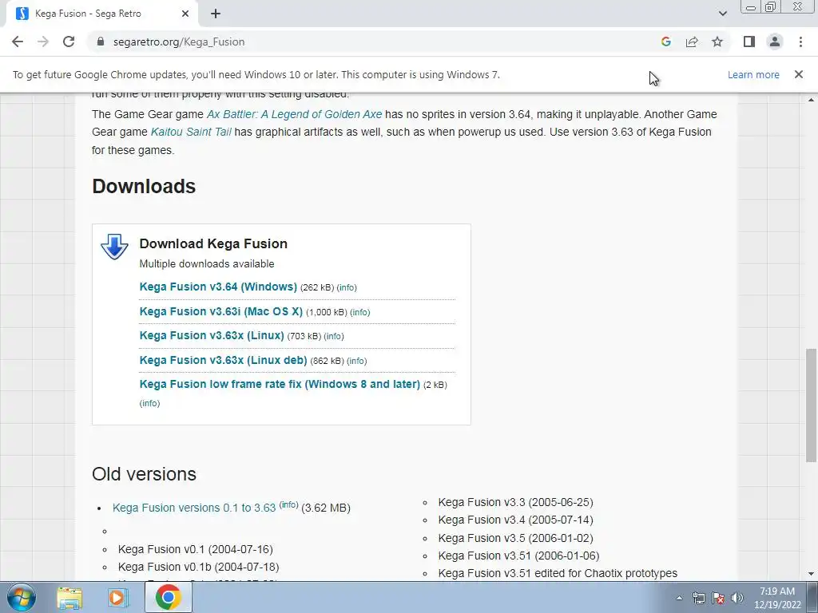Download Kega Fusion v3.63i (Mac OS X)
818x613 pixels.
[x=220, y=311]
